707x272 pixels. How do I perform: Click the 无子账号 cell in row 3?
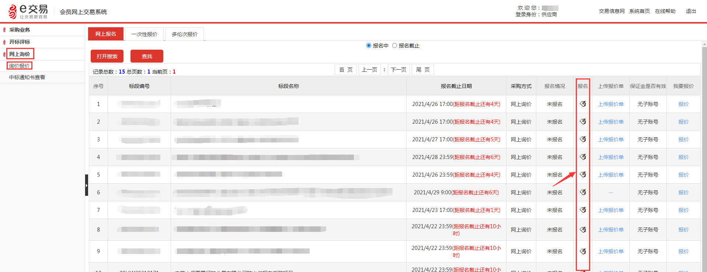(648, 139)
